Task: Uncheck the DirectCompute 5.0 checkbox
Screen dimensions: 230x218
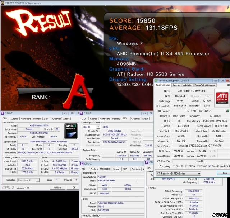Action: tap(210, 166)
